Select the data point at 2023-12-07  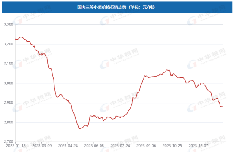[x=198, y=85]
